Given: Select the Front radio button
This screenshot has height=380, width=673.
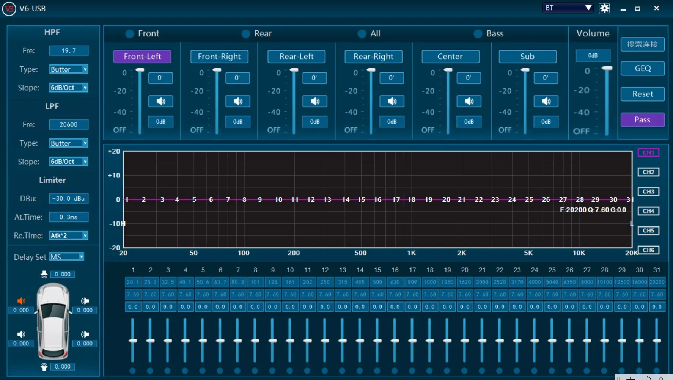Looking at the screenshot, I should (x=130, y=34).
